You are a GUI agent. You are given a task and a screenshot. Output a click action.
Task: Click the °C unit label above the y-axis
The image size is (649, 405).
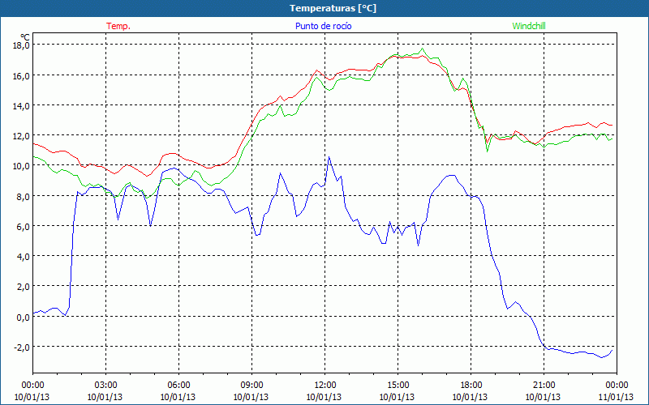click(x=24, y=37)
